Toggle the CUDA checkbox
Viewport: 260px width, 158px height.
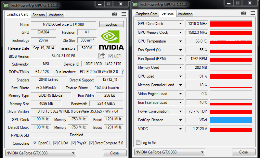coord(55,143)
